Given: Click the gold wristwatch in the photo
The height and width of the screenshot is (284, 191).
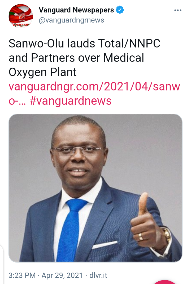Looking at the screenshot, I should (166, 235).
